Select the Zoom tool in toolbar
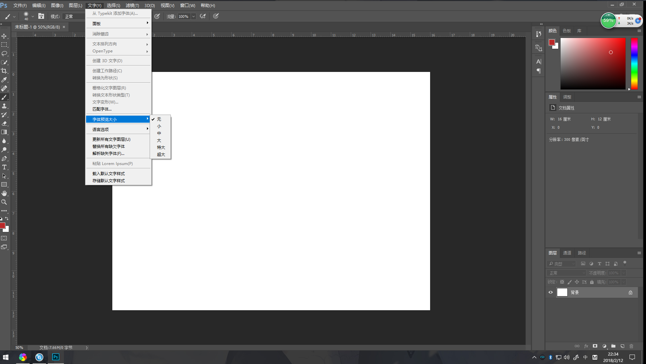This screenshot has width=646, height=364. click(4, 202)
